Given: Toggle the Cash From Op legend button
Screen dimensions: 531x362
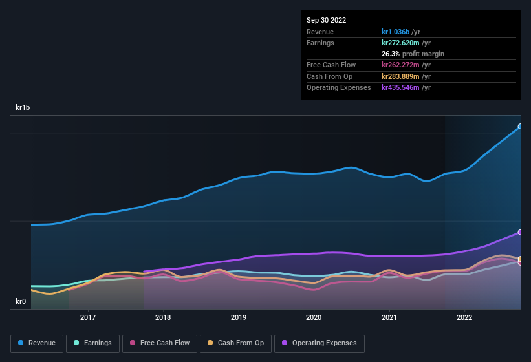Looking at the screenshot, I should tap(235, 343).
